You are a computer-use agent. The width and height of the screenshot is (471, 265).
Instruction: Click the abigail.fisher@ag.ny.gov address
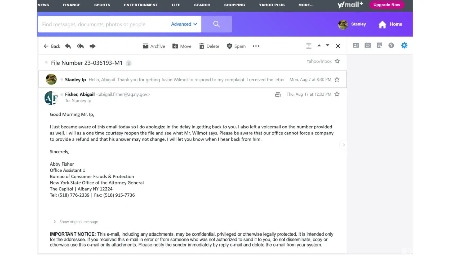(123, 94)
